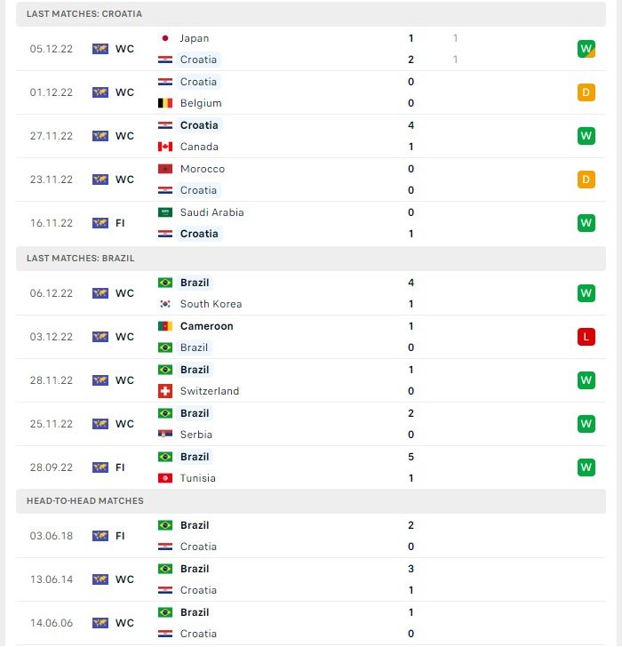622x647 pixels.
Task: Click the world map icon beside 28.09.22
Action: (100, 467)
